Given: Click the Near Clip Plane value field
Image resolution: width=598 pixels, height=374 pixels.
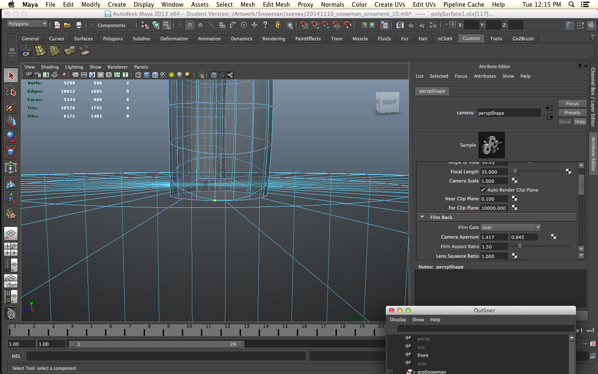Looking at the screenshot, I should pos(494,199).
